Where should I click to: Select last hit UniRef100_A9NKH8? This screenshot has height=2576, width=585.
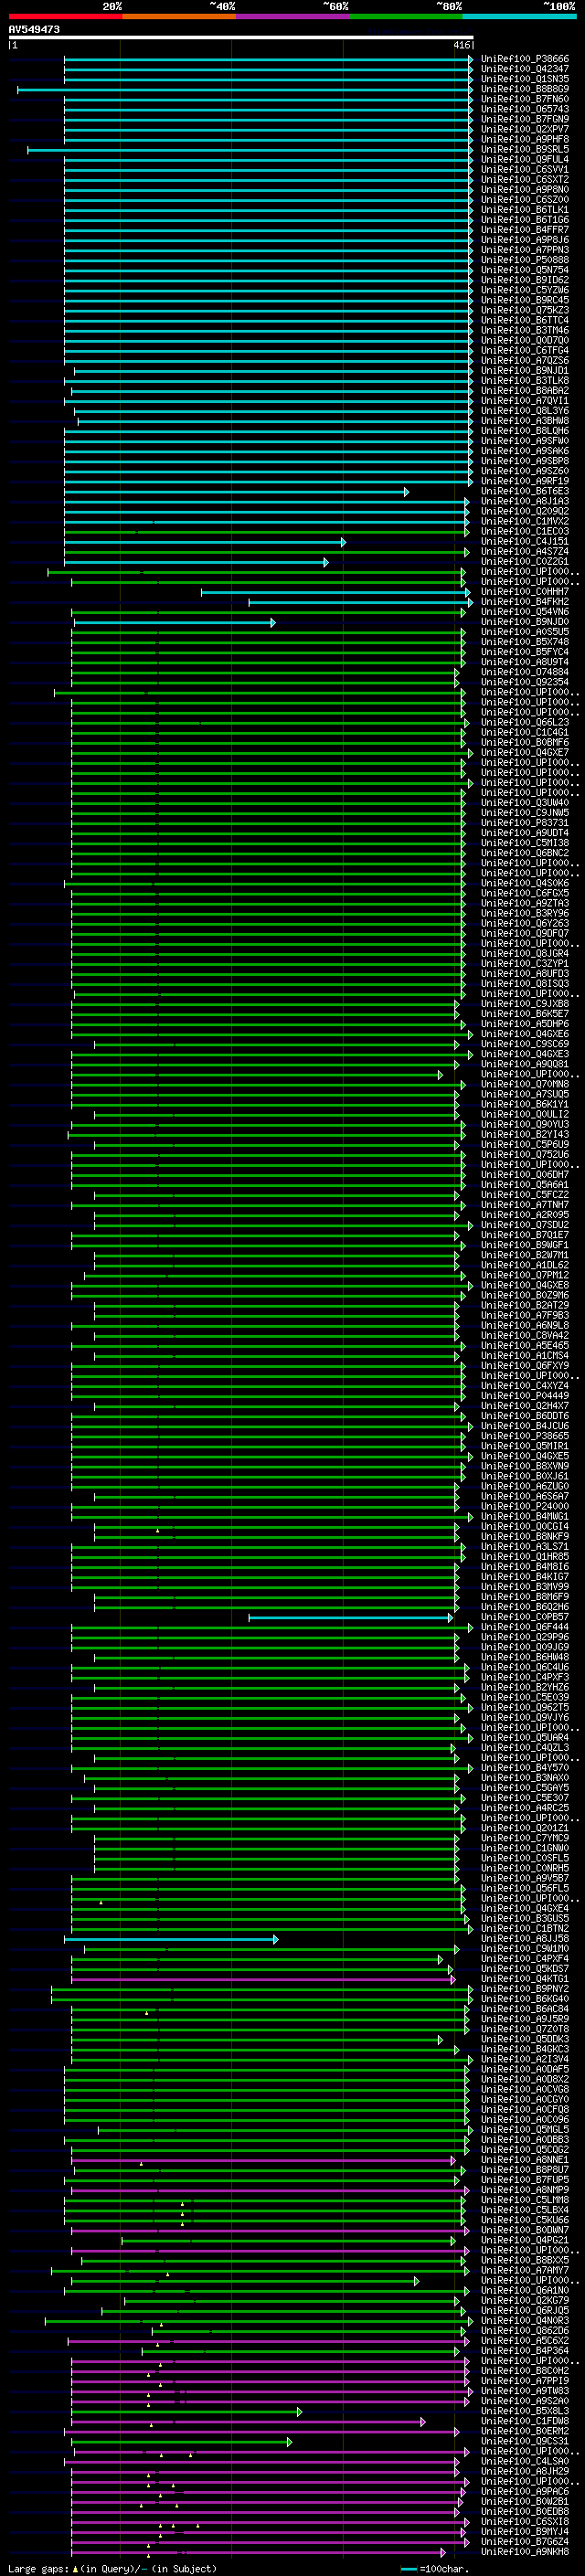tap(525, 2552)
